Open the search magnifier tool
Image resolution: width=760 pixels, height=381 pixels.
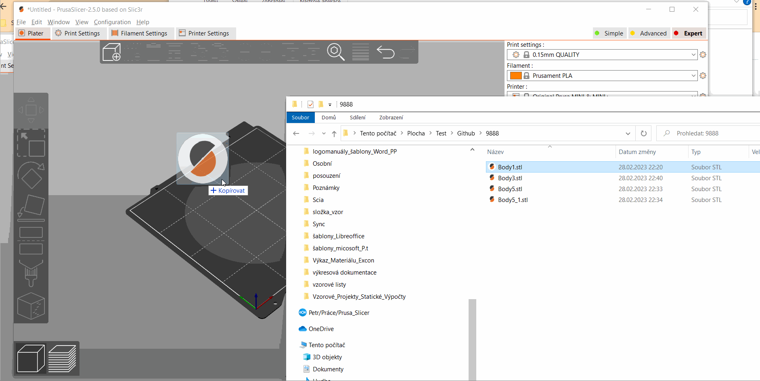[336, 52]
